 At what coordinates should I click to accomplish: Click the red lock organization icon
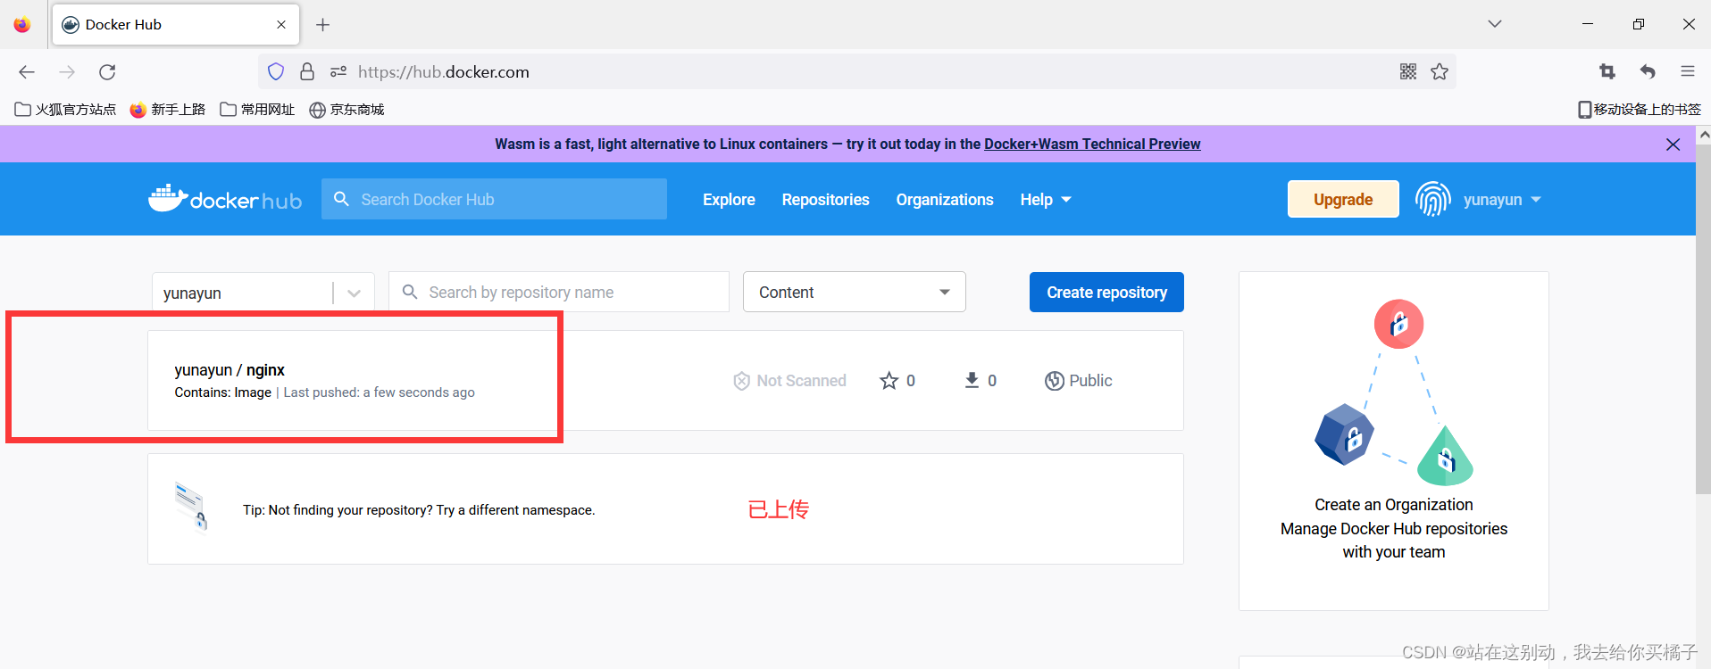pos(1398,324)
